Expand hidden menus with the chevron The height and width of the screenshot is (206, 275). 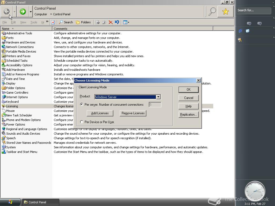(47, 21)
